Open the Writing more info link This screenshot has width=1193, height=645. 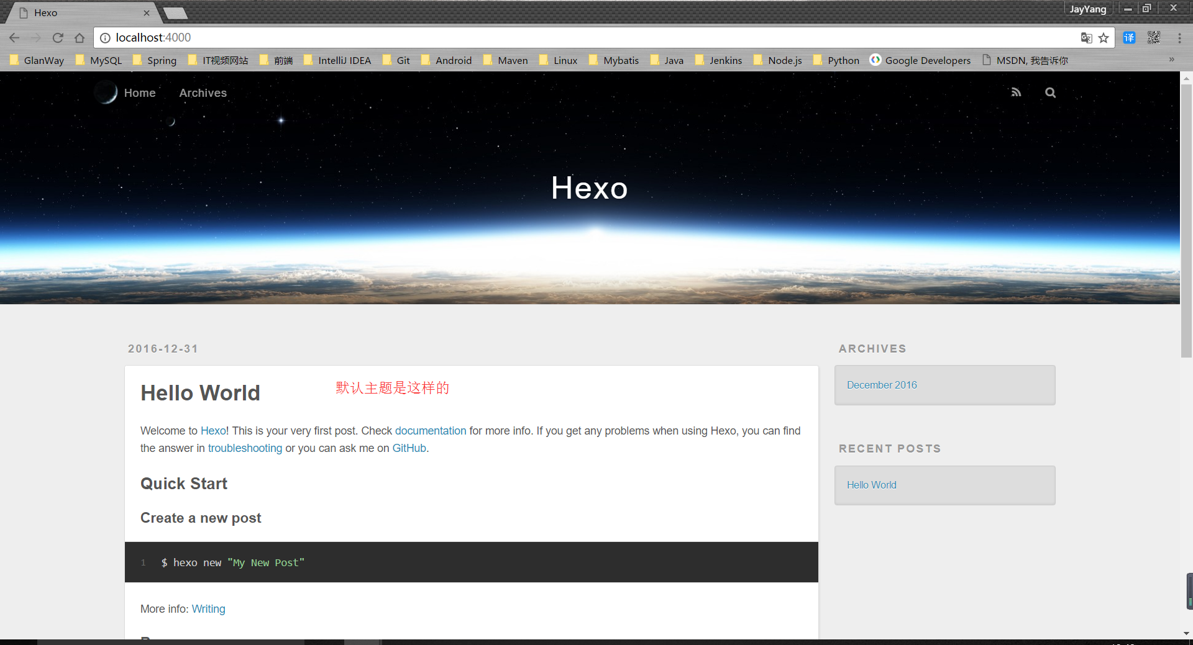pyautogui.click(x=209, y=609)
